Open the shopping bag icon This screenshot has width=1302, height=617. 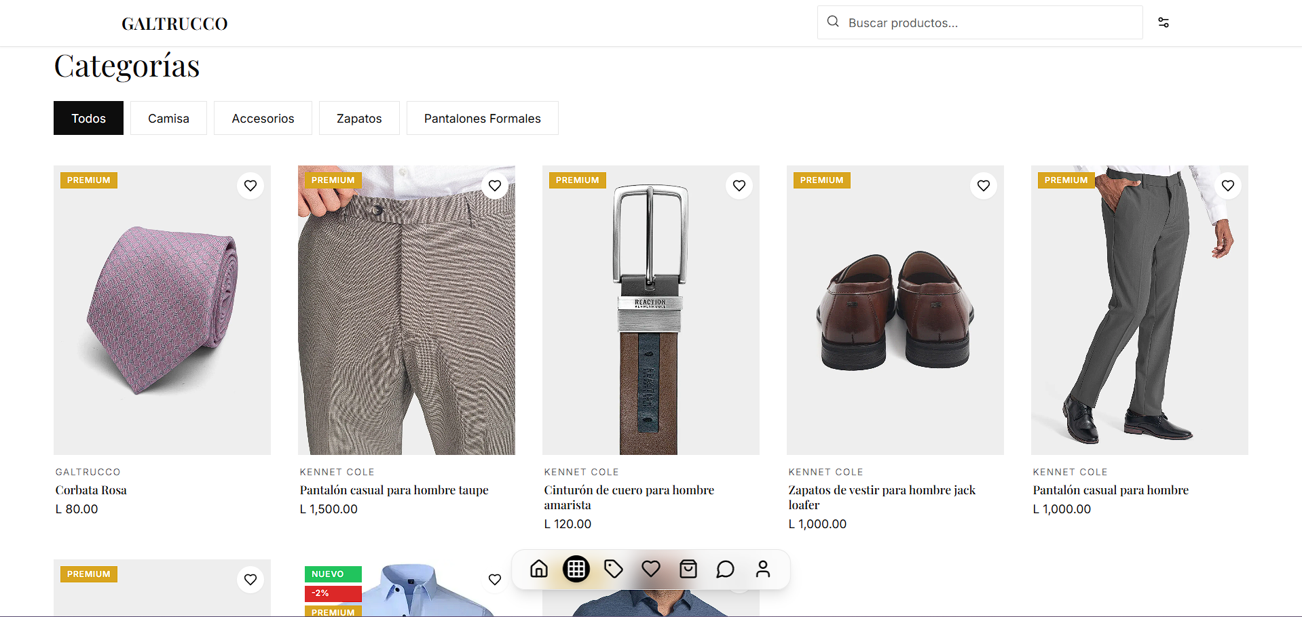point(688,569)
